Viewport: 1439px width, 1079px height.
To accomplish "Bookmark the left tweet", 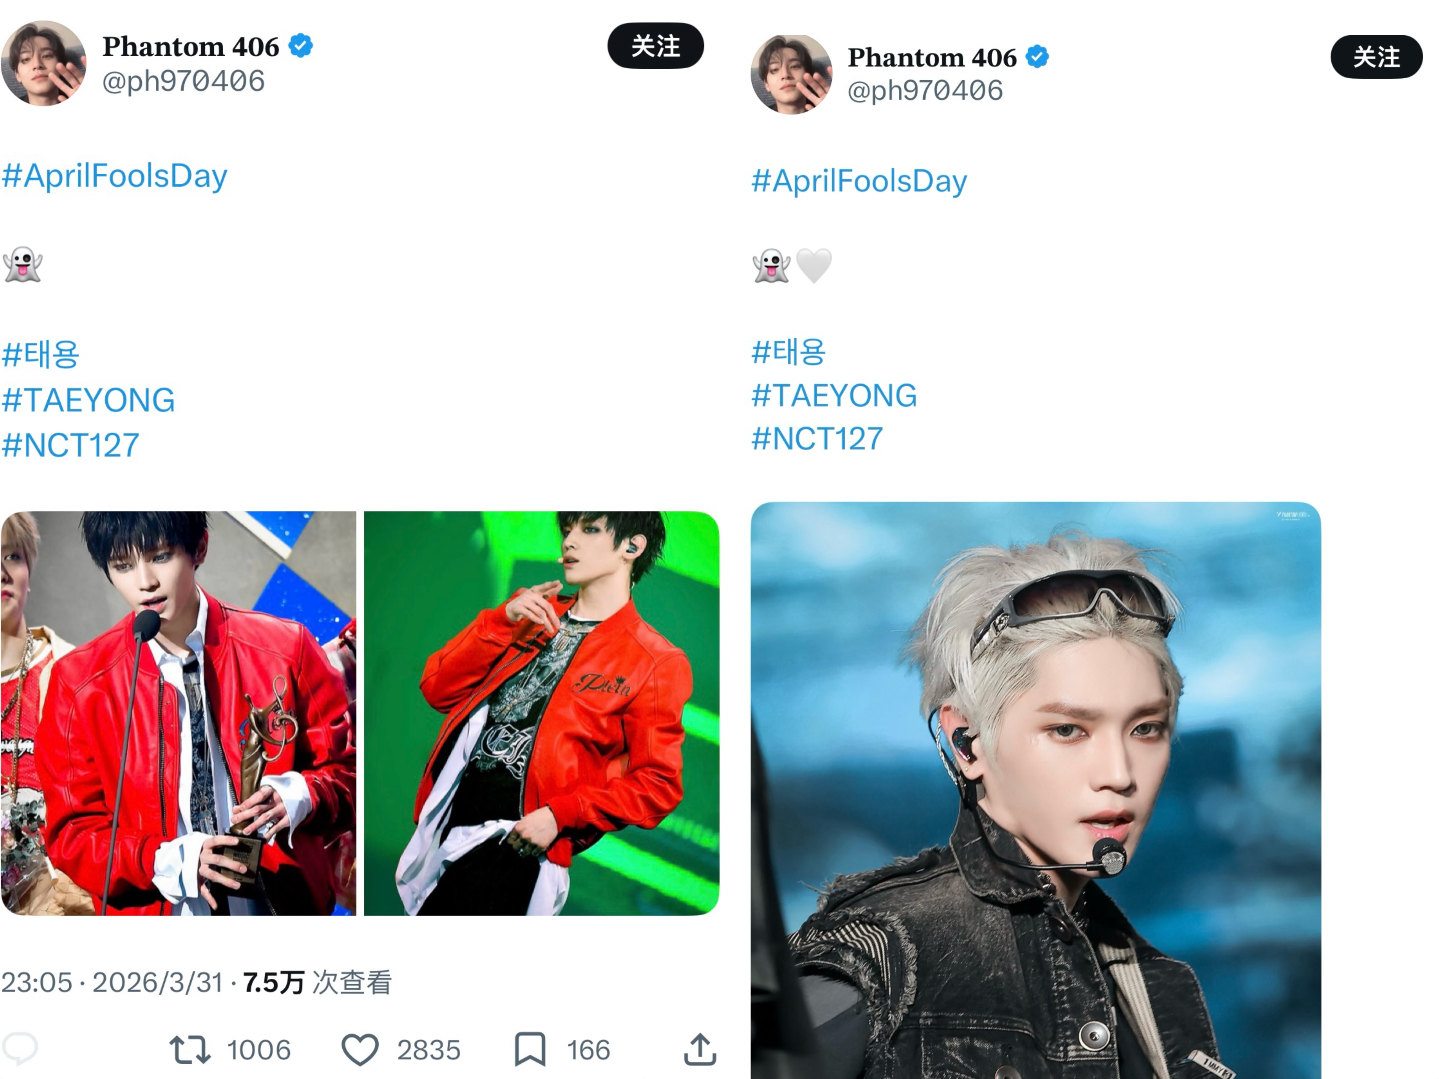I will click(530, 1049).
